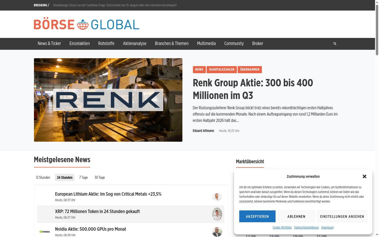Open the Broker menu
The height and width of the screenshot is (237, 379).
[x=258, y=44]
